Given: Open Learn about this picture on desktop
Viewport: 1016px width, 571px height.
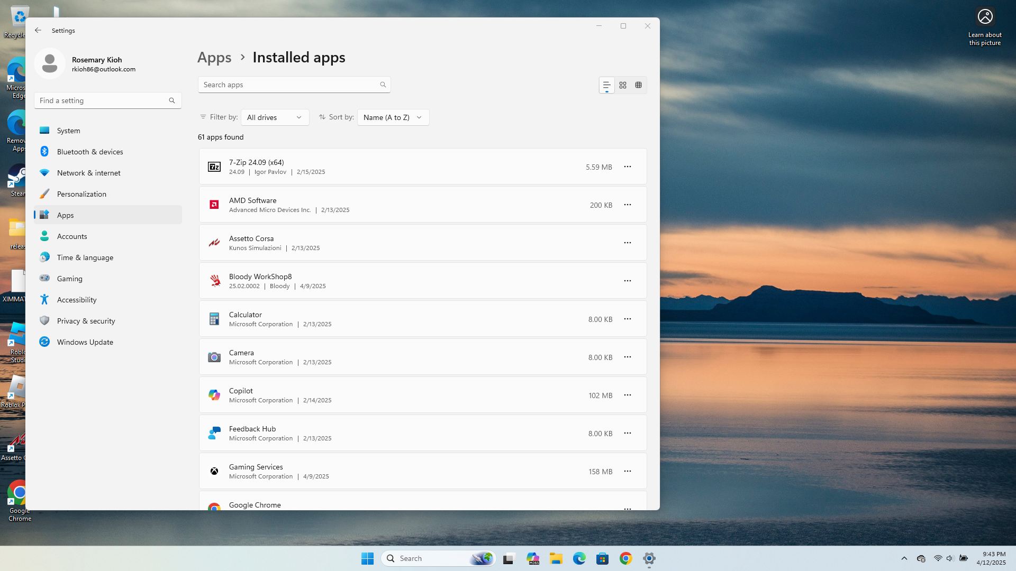Looking at the screenshot, I should tap(985, 27).
